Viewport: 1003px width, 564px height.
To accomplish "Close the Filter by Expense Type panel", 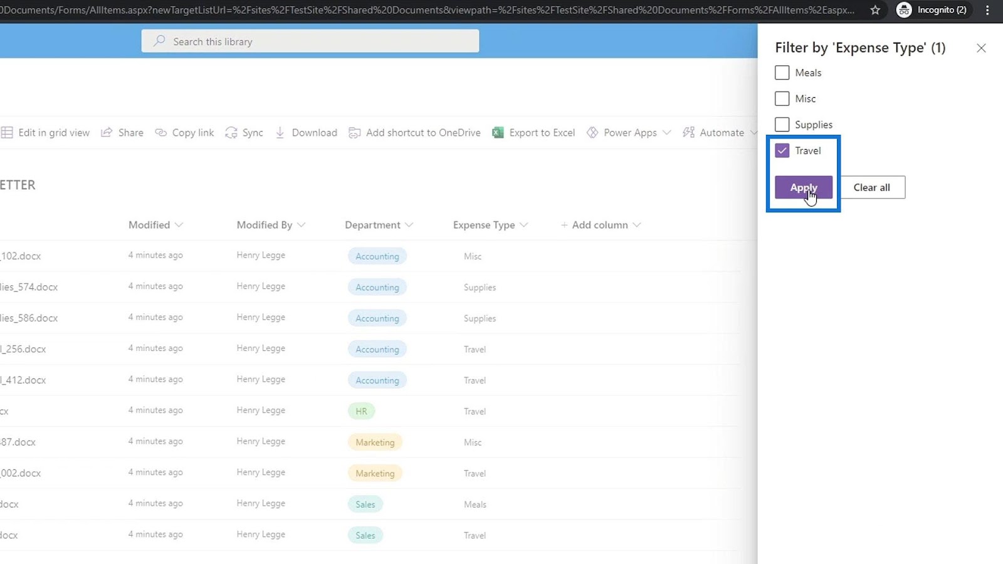I will [x=981, y=48].
